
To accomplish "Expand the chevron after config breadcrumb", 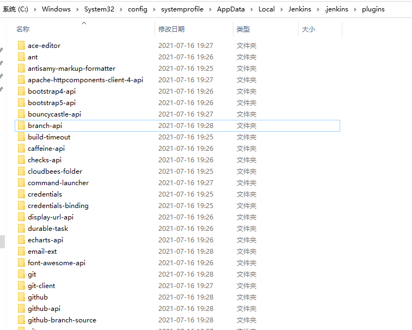I will click(x=154, y=9).
